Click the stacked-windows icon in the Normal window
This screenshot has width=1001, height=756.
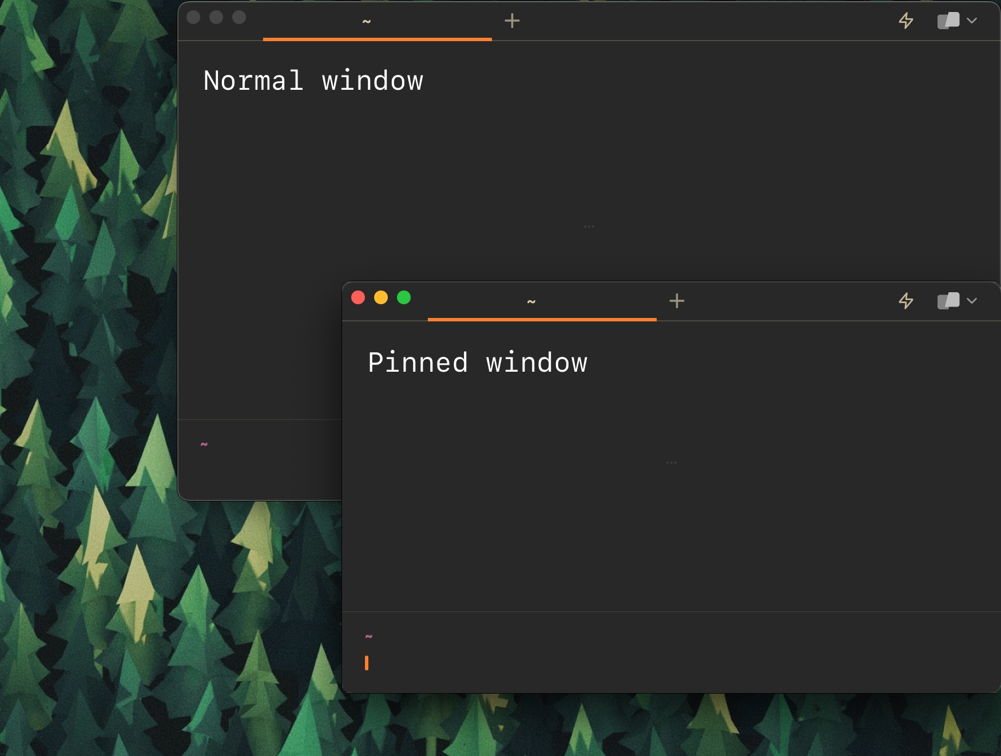pyautogui.click(x=948, y=21)
